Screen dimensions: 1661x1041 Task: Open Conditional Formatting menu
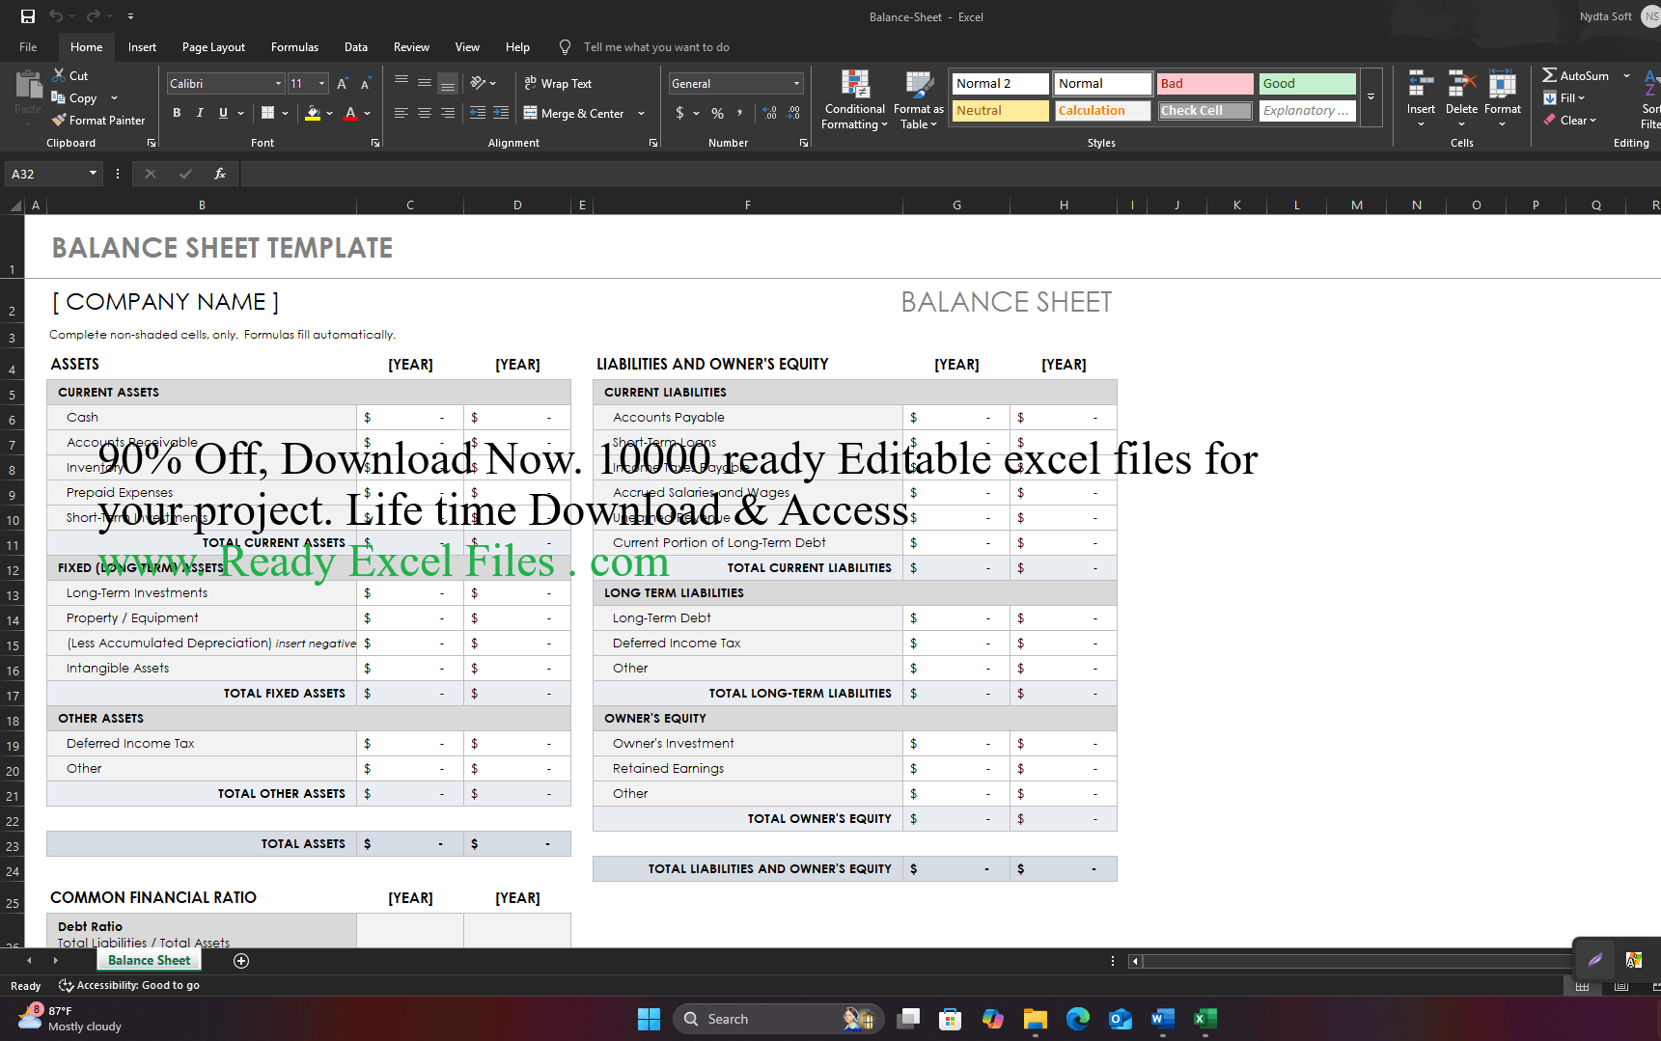coord(854,99)
